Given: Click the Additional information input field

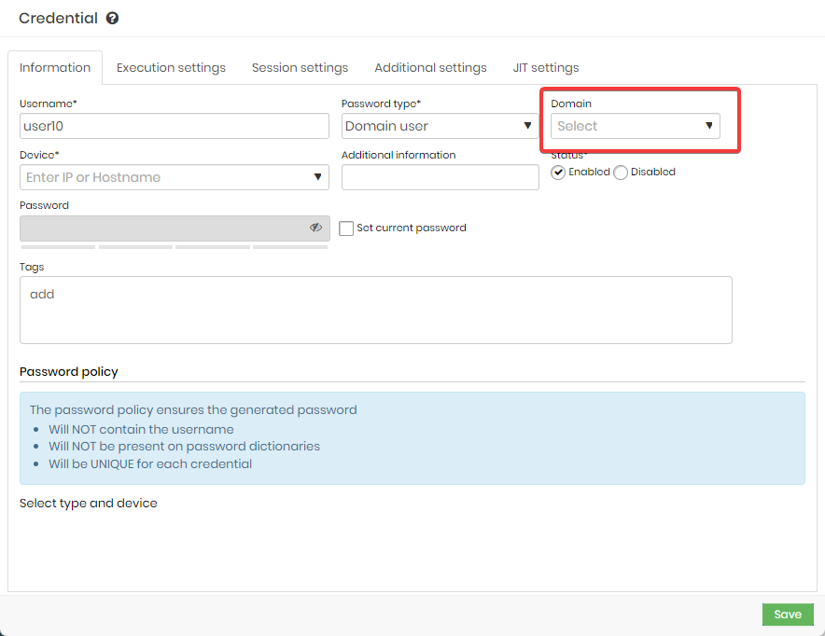Looking at the screenshot, I should tap(440, 177).
